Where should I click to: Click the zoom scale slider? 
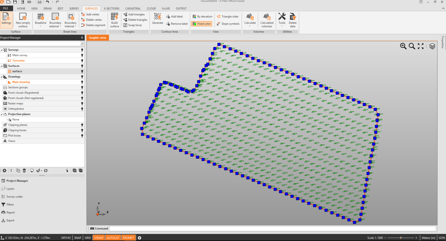coord(401,238)
